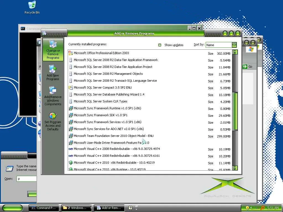Screen dimensions: 283x212
Task: Click icon of Sync Framework Services v1.0 SP1
Action: [71, 122]
